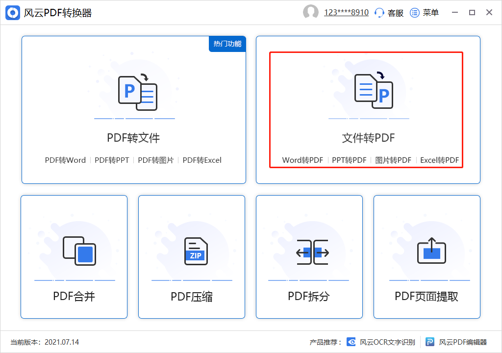This screenshot has height=353, width=502.
Task: Open the 文件转PDF card title
Action: coord(369,138)
